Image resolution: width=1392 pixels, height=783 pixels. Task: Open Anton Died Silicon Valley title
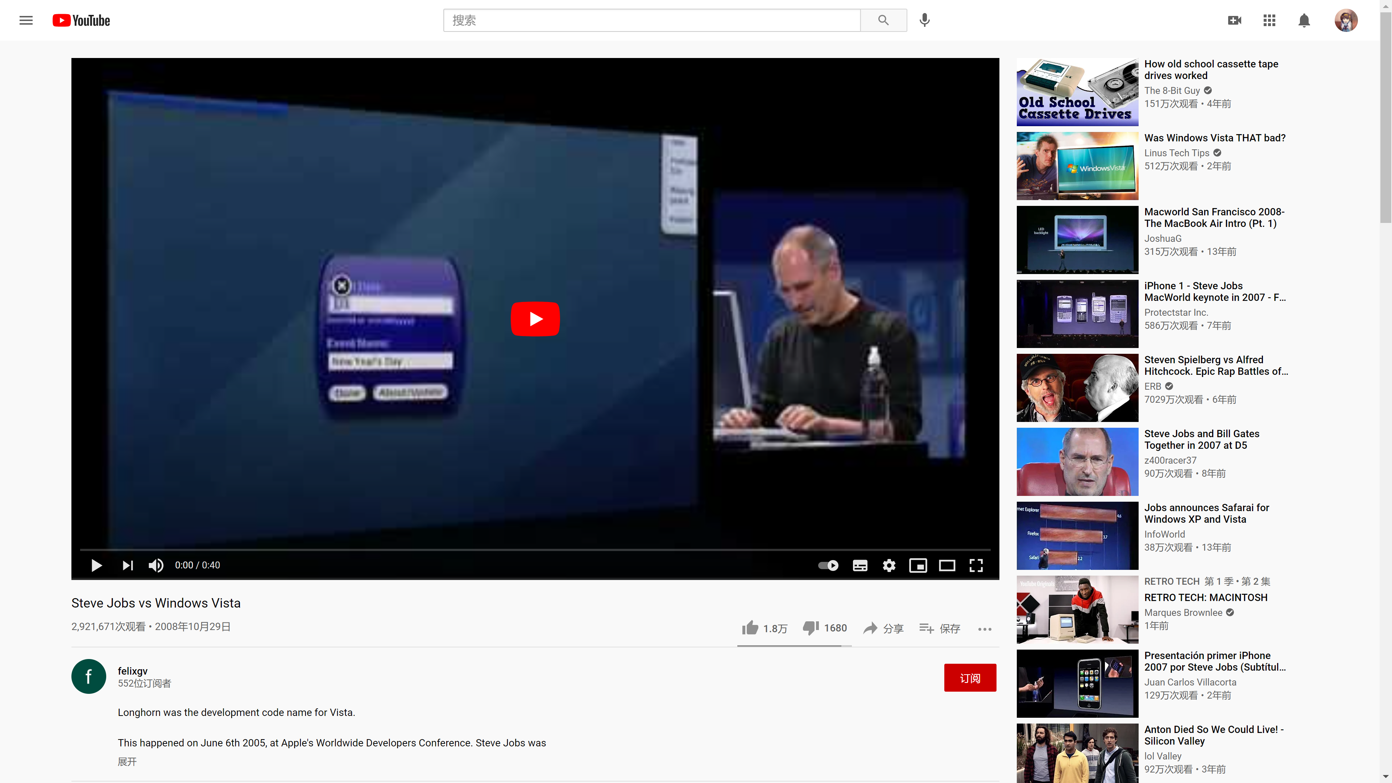(x=1214, y=735)
